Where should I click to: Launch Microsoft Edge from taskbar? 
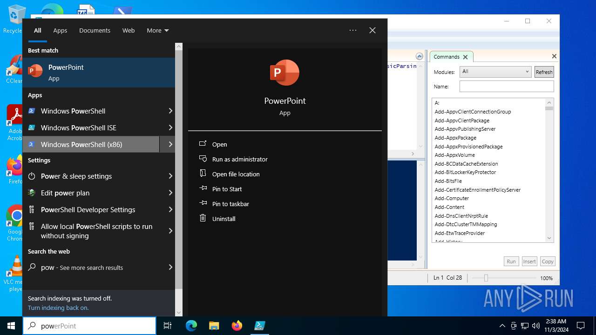191,326
